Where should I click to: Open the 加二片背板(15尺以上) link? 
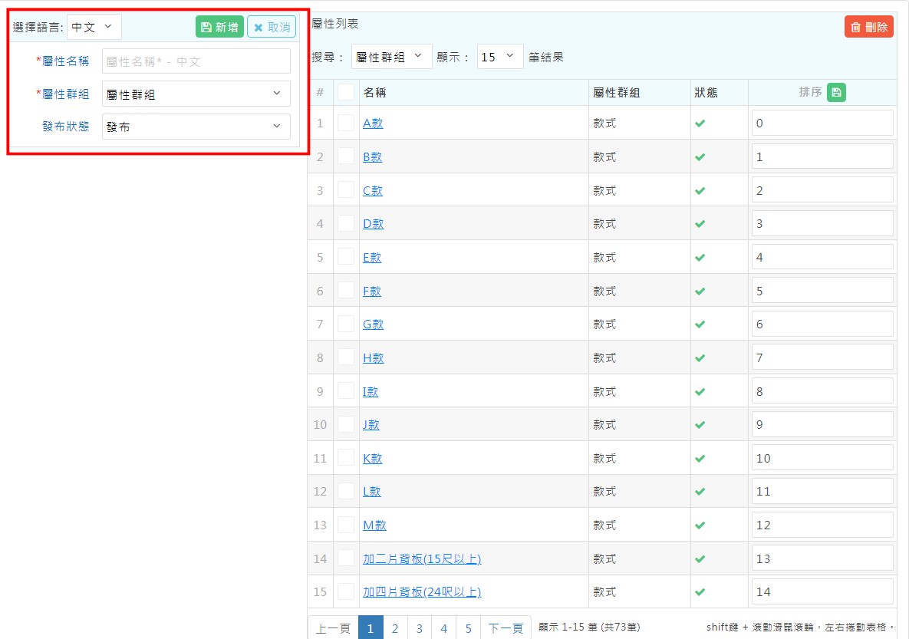pos(422,559)
